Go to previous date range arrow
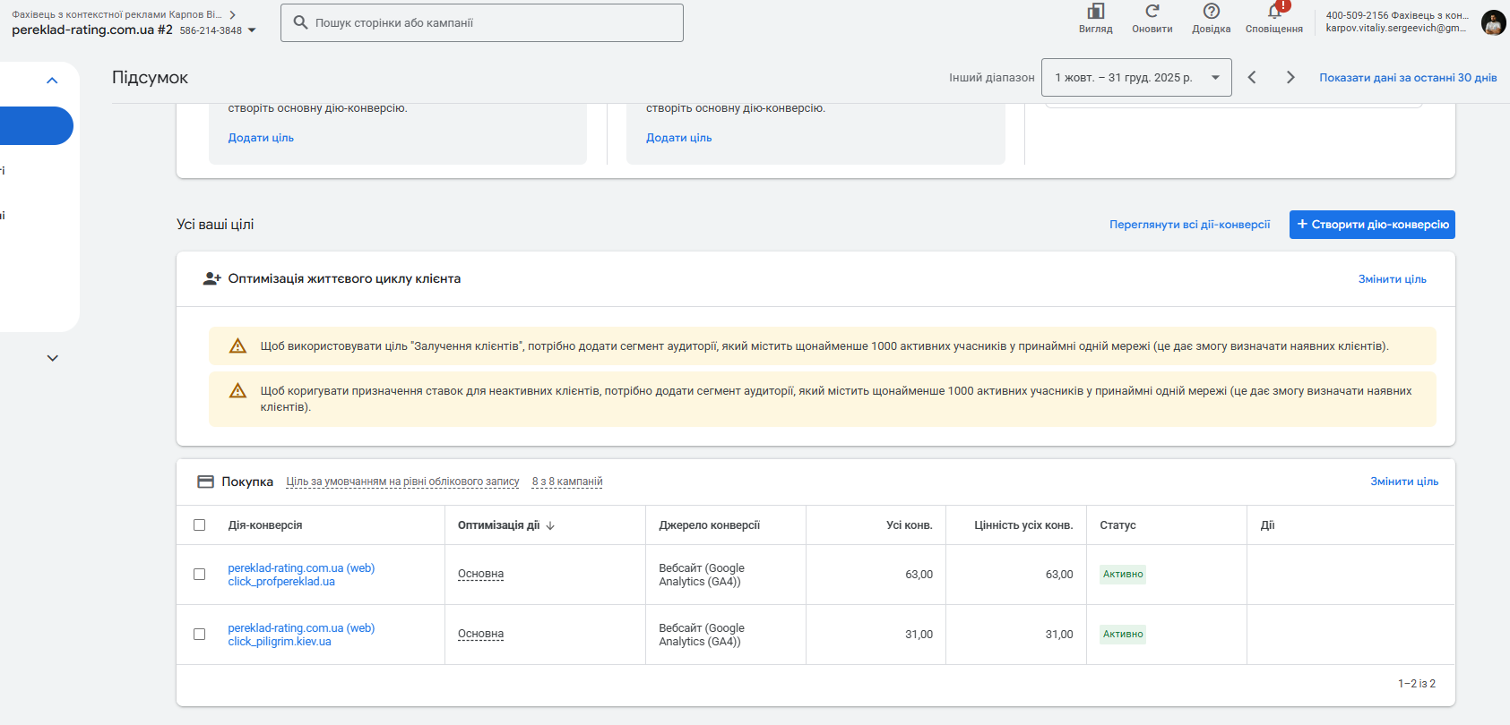This screenshot has width=1510, height=725. 1252,78
